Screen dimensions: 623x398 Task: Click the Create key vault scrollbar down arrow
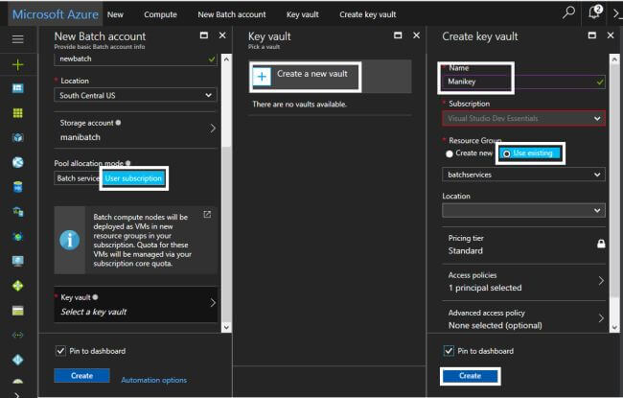tap(614, 328)
